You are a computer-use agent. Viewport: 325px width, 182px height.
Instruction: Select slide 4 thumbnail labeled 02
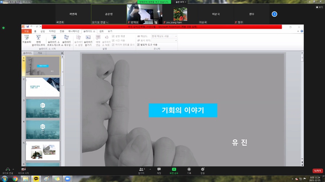[x=43, y=129]
